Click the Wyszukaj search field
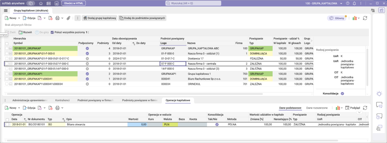The image size is (387, 143). (x=193, y=3)
